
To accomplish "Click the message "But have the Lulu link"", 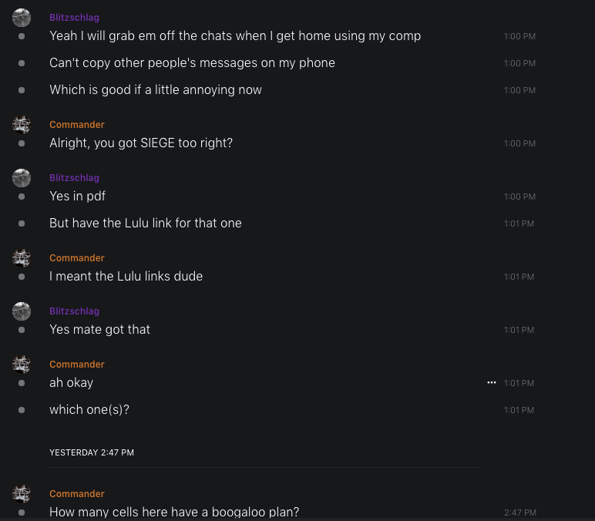I will click(x=146, y=224).
